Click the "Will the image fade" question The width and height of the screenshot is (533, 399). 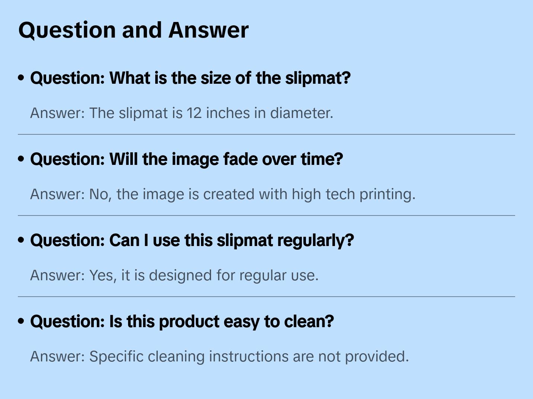186,159
